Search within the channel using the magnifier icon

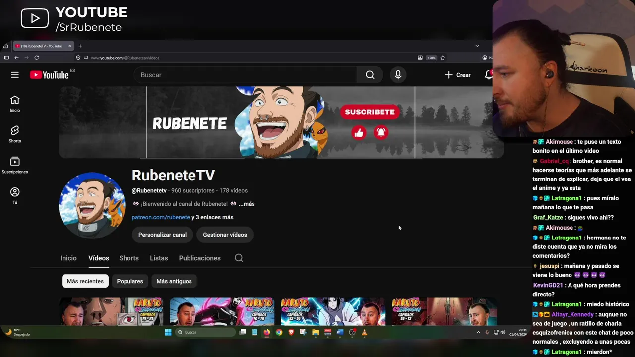(x=239, y=258)
